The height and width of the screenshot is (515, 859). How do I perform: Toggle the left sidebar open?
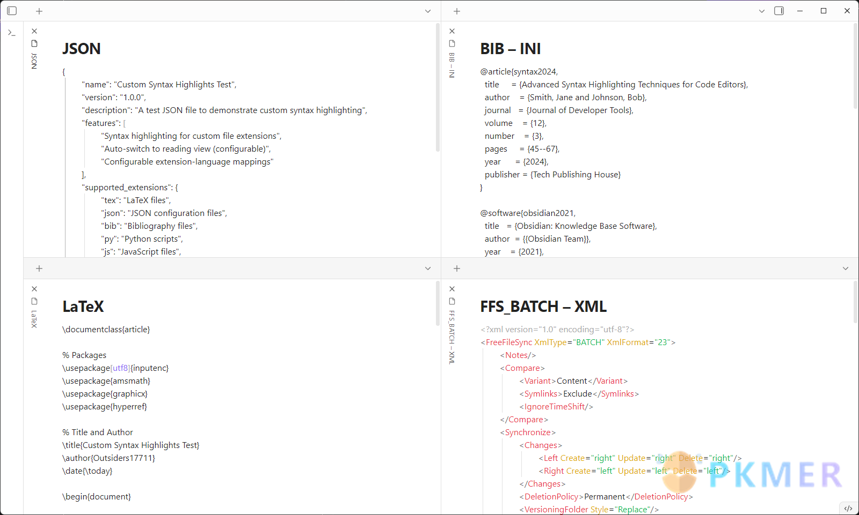coord(12,11)
